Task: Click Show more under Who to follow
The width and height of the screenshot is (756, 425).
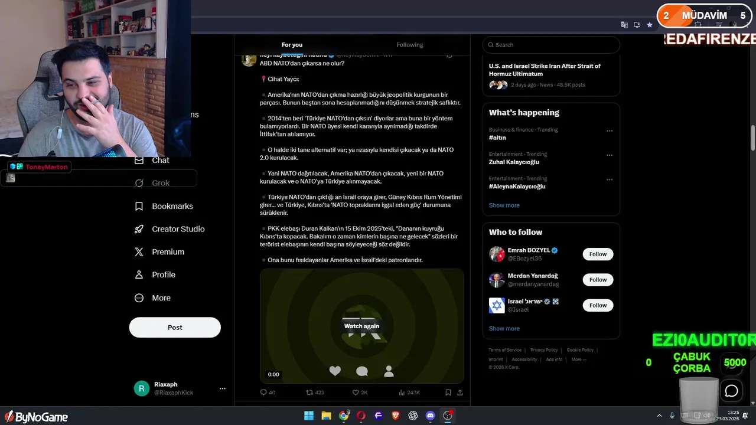Action: 504,329
